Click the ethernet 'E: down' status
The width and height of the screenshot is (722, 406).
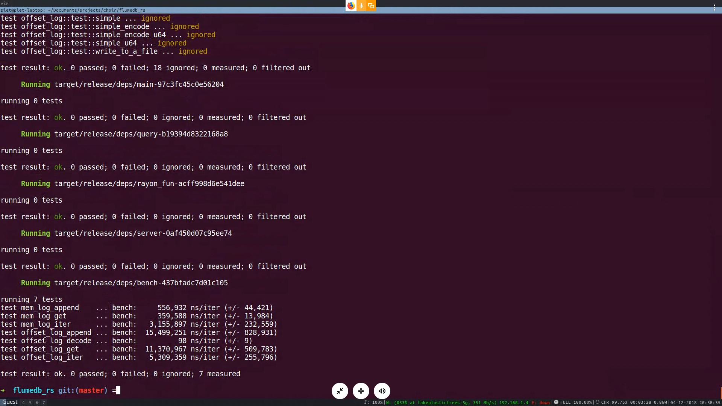pos(541,403)
